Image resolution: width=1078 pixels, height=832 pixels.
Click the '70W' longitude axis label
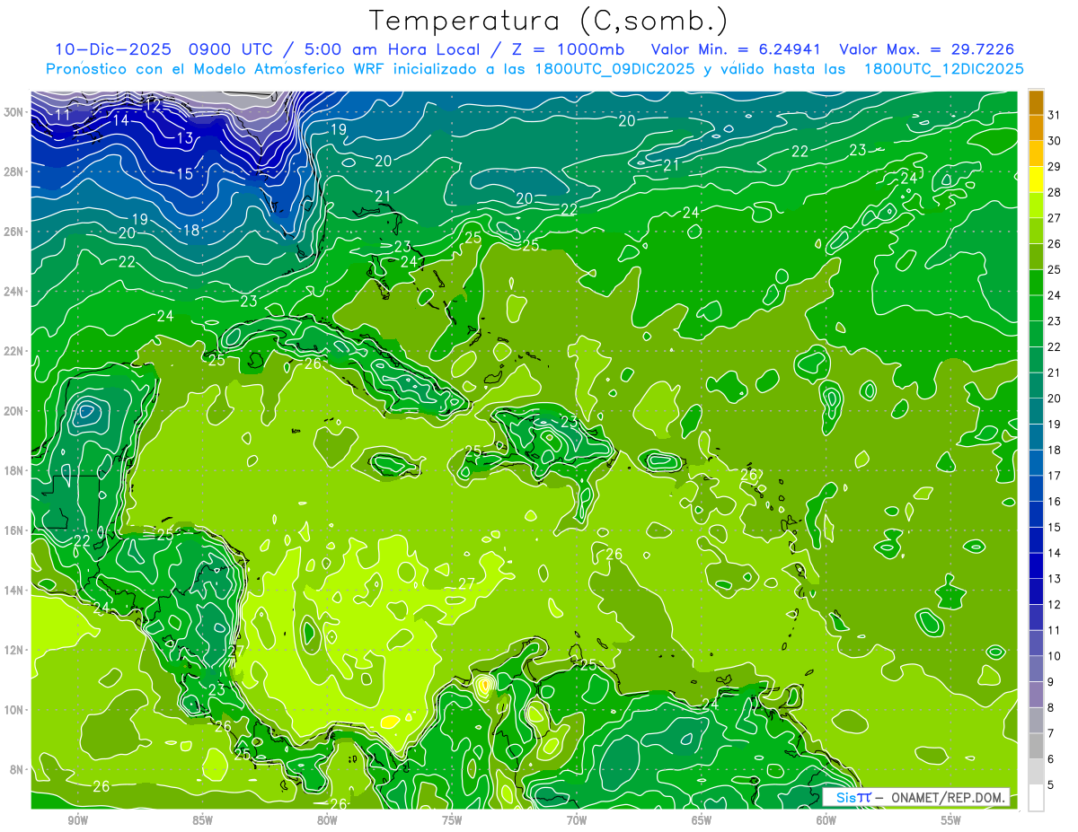pos(577,820)
